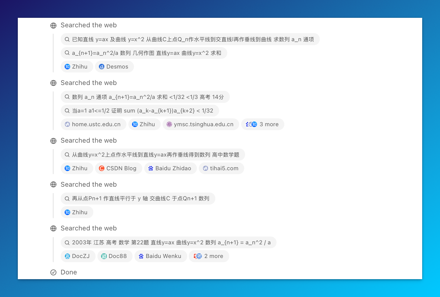Open the Zhihu chip under the fourth search
Screen dimensions: 440x297
click(77, 212)
